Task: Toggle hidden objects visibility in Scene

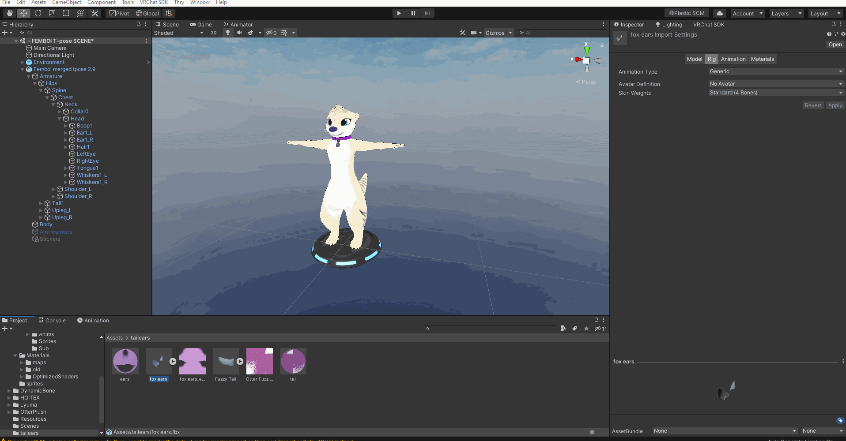Action: point(272,33)
